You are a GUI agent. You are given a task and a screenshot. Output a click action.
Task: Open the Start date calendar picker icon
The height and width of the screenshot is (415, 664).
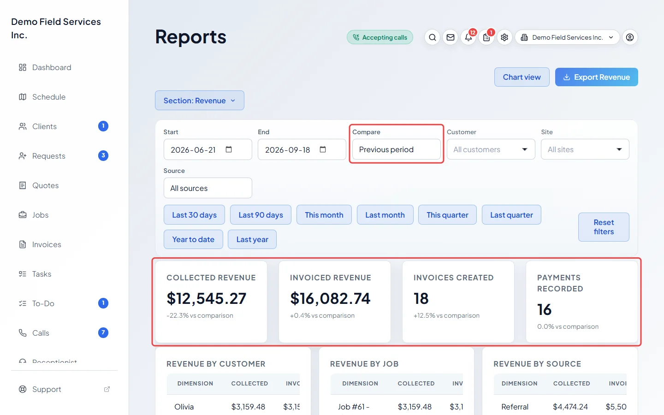point(229,149)
